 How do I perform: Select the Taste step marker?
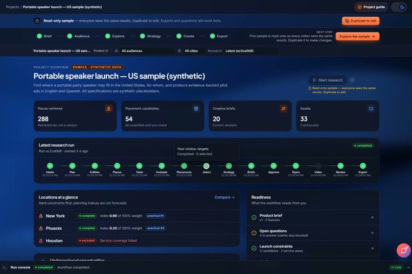pos(139,166)
